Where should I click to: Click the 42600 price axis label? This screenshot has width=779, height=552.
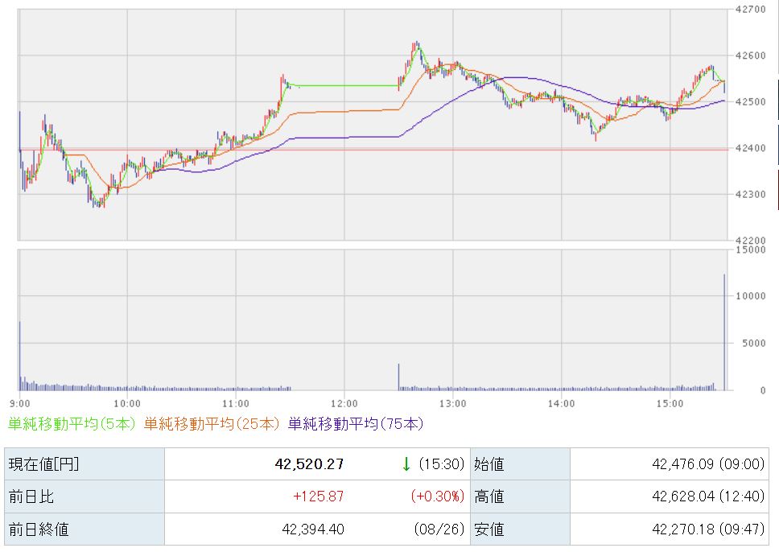coord(750,56)
